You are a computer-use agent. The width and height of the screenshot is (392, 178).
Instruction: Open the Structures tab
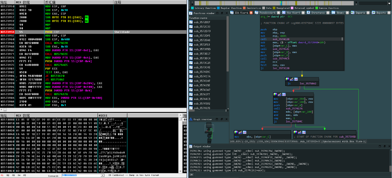click(x=318, y=13)
